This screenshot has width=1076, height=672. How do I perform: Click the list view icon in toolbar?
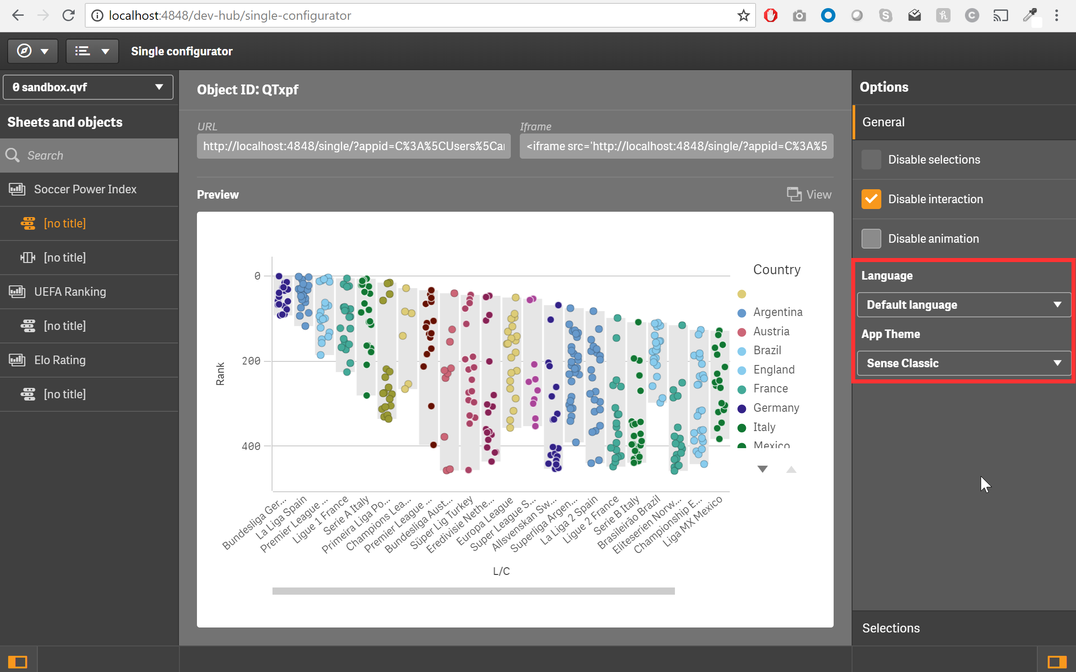[81, 51]
